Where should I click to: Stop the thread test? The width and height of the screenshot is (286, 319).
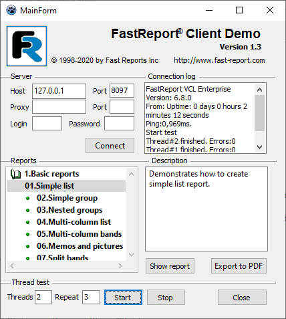pyautogui.click(x=166, y=298)
